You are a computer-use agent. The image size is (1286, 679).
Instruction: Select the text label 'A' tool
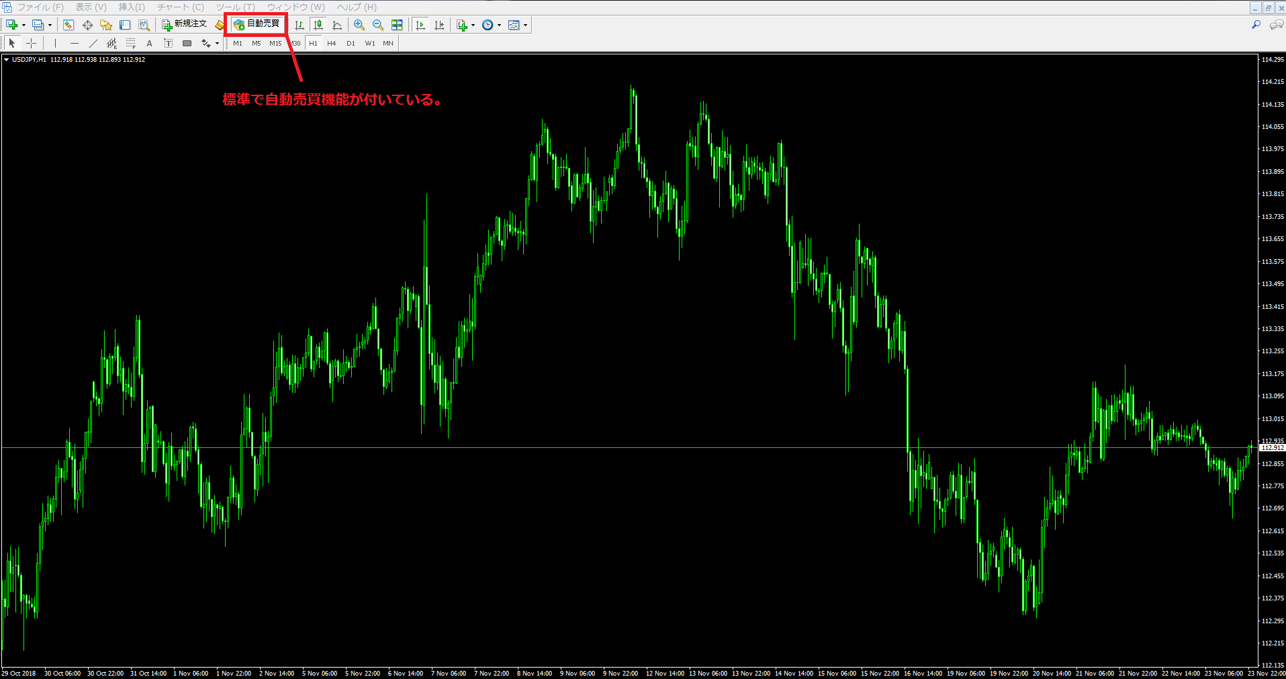click(149, 43)
